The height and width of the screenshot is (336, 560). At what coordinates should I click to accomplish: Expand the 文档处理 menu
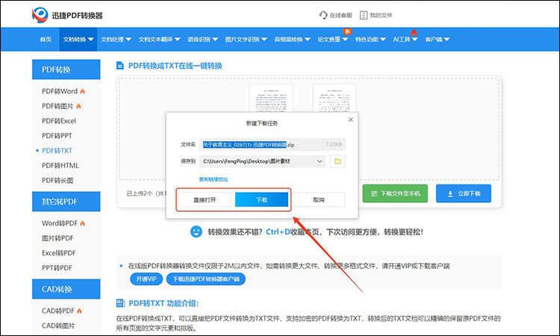pos(116,40)
